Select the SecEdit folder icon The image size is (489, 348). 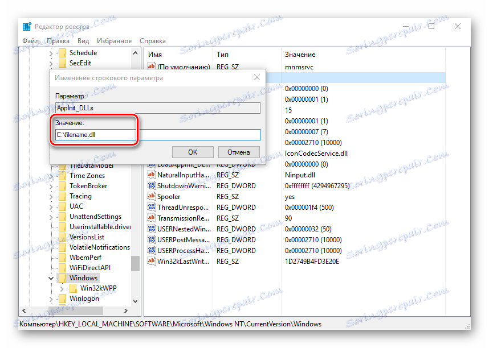click(x=62, y=63)
